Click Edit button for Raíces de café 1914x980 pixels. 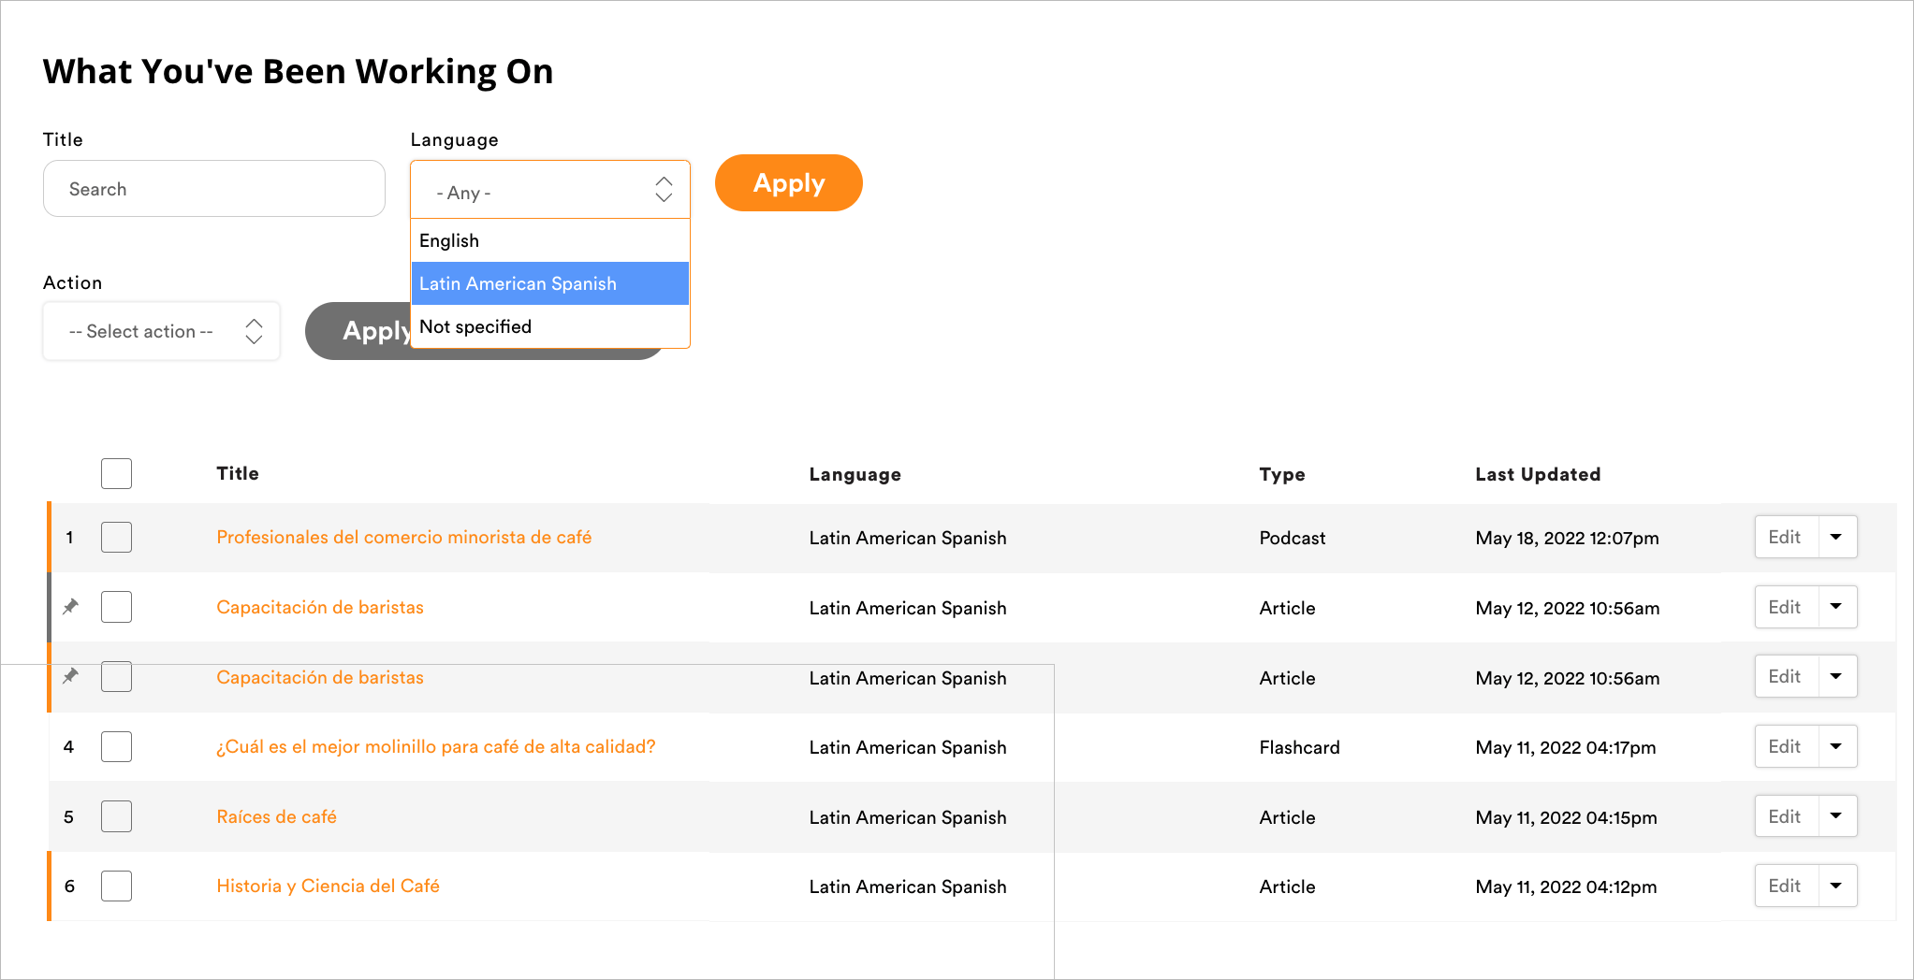pyautogui.click(x=1785, y=816)
